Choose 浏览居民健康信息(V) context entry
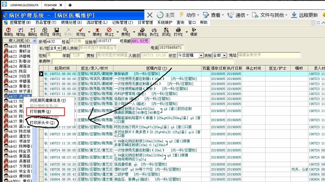 (48, 100)
